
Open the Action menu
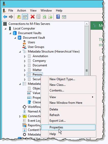[21, 11]
